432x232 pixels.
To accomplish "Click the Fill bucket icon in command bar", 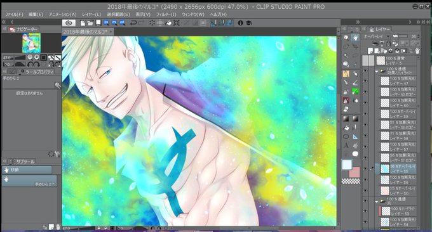I will [168, 23].
